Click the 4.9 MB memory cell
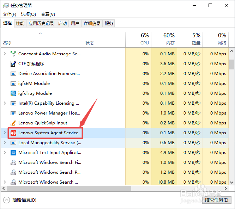The width and height of the screenshot is (235, 209). [164, 153]
